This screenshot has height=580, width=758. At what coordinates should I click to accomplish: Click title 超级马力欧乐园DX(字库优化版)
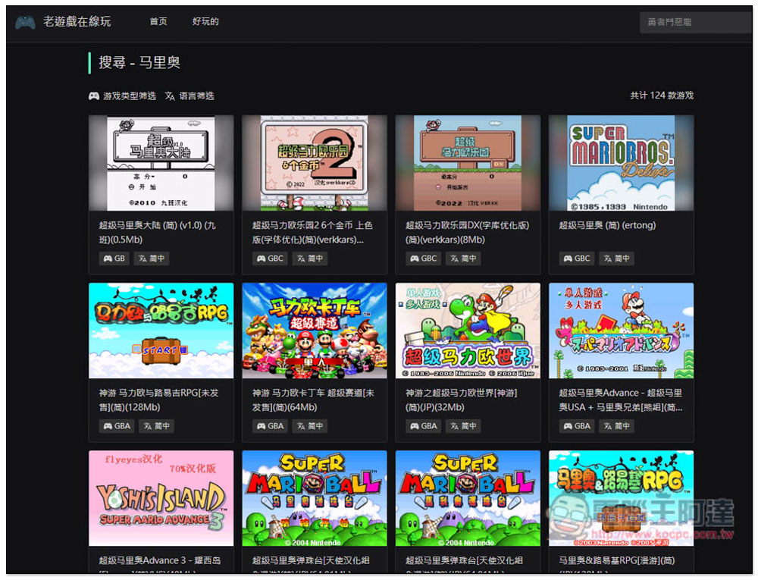pyautogui.click(x=467, y=232)
